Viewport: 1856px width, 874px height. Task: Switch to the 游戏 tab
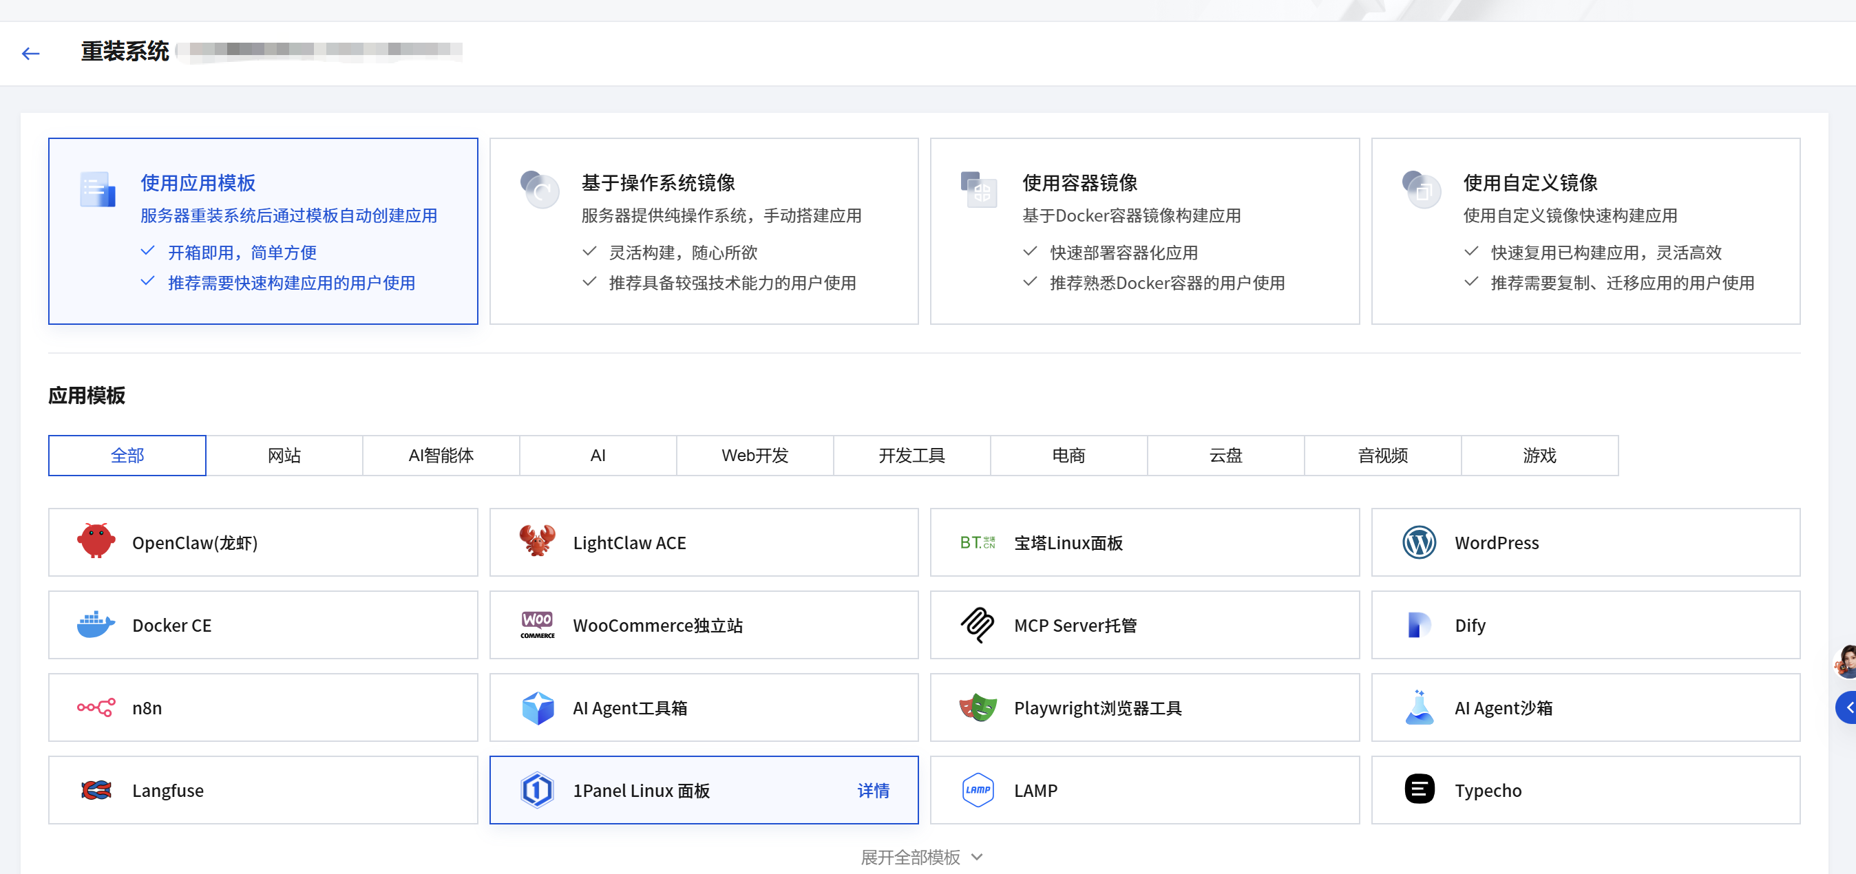1539,456
